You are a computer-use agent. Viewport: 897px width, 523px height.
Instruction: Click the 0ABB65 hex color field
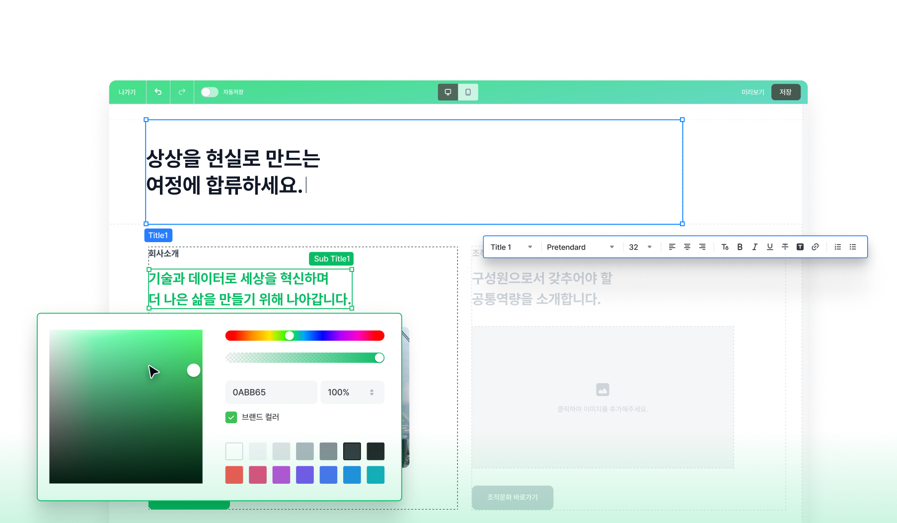271,392
